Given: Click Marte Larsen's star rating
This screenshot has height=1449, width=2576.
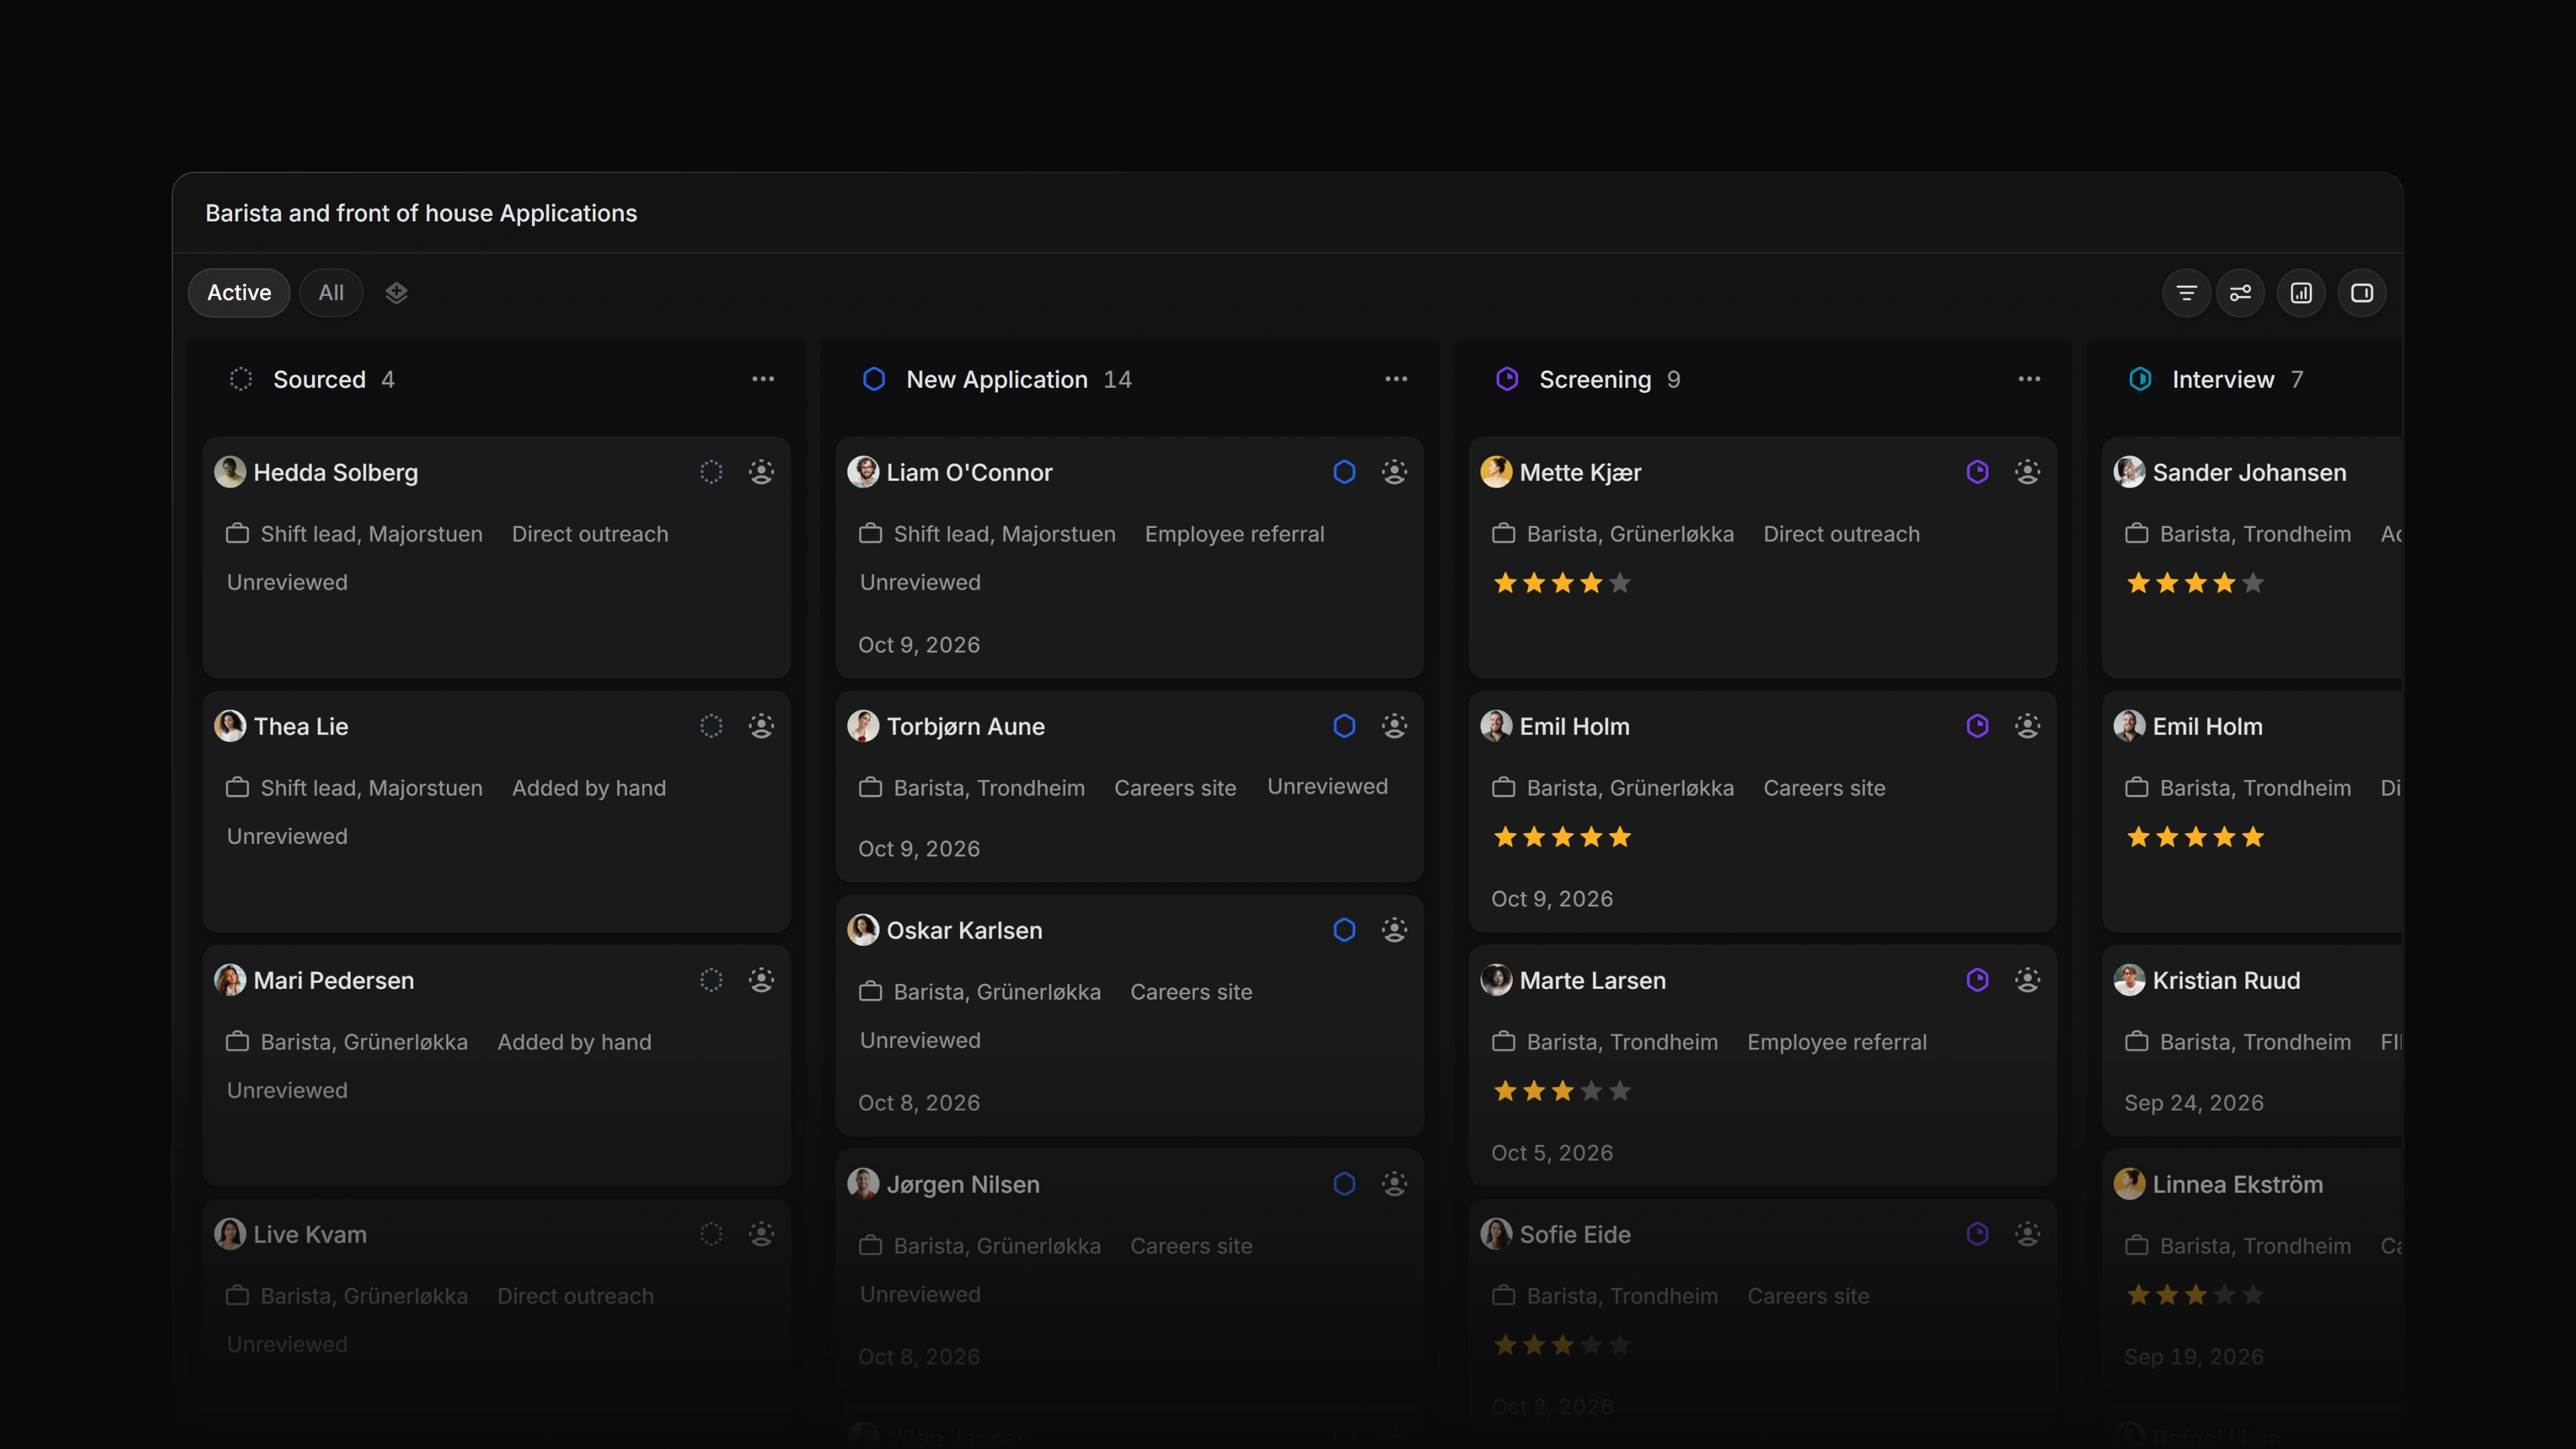Looking at the screenshot, I should (1562, 1091).
